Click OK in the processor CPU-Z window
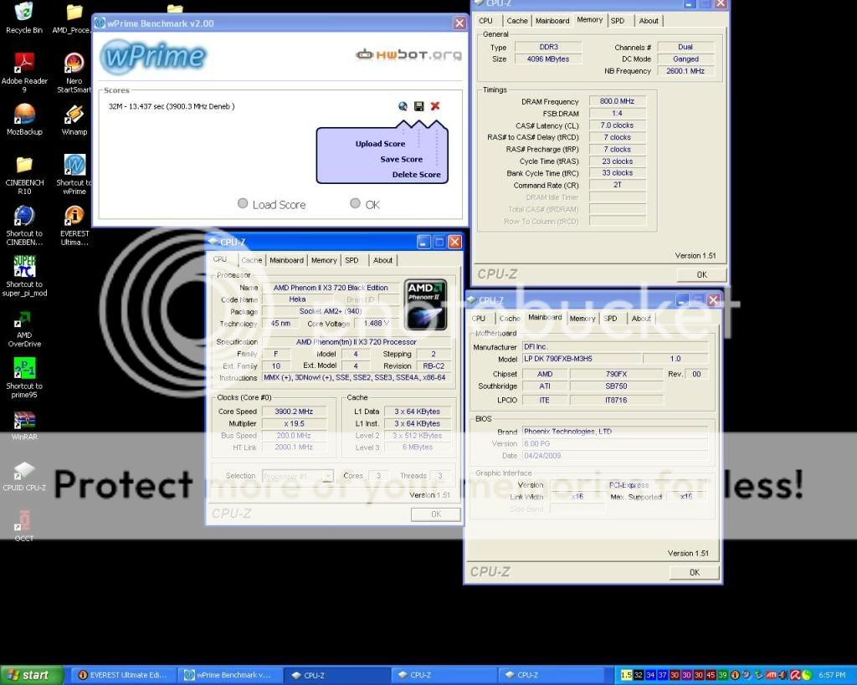This screenshot has height=685, width=857. click(x=435, y=514)
